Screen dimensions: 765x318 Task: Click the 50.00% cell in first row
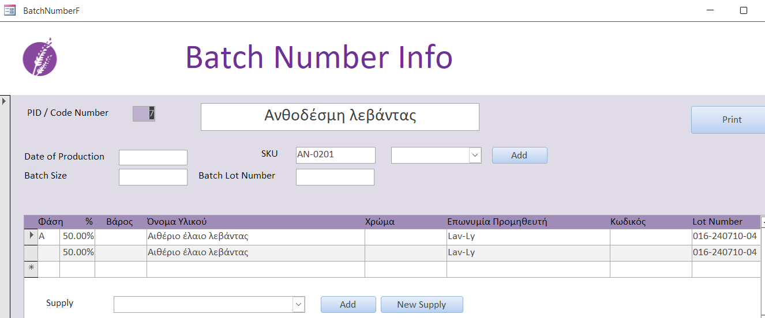pyautogui.click(x=77, y=236)
